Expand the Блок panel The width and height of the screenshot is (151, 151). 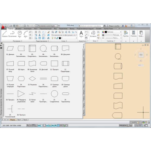coord(96,41)
